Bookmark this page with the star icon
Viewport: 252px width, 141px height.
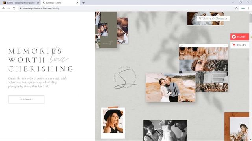pos(236,9)
